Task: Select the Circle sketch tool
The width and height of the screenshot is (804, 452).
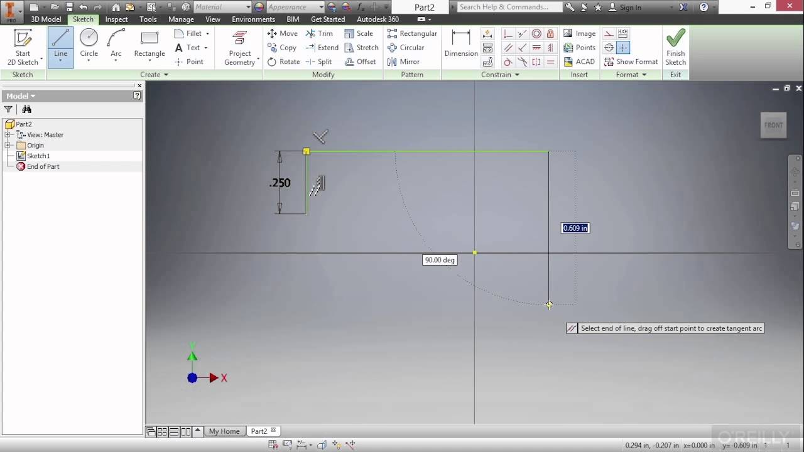Action: pos(89,44)
